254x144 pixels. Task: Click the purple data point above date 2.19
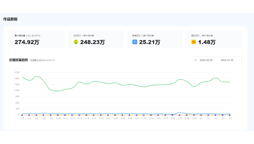coord(122,115)
